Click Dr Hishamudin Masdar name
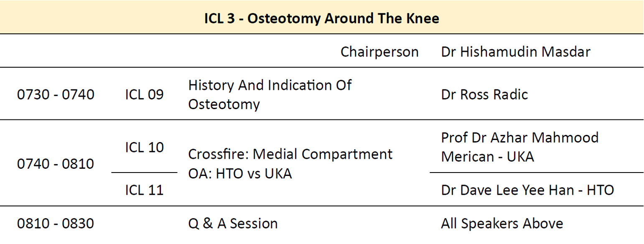 point(516,52)
